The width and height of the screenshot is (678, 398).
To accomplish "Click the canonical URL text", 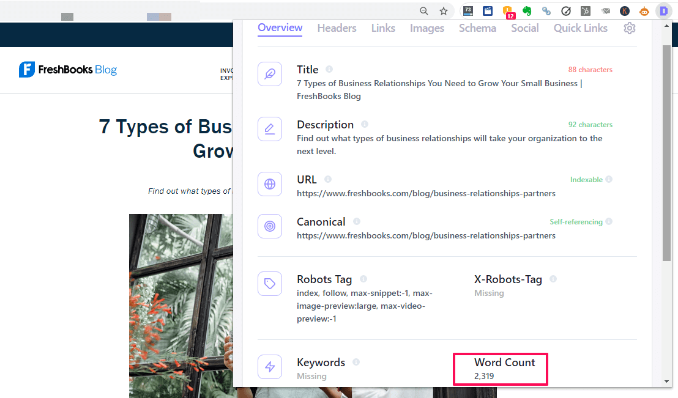I will tap(426, 235).
